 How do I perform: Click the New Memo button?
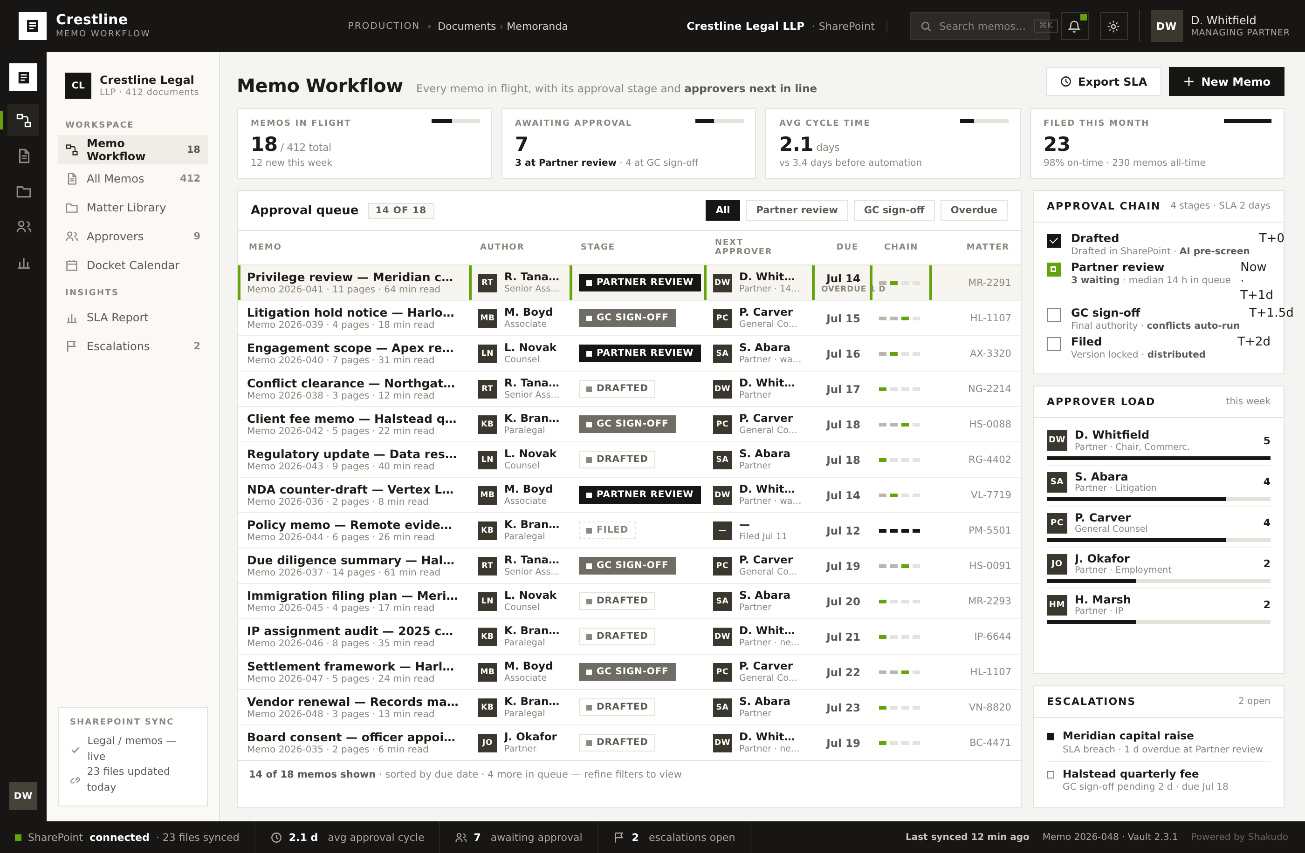1226,81
